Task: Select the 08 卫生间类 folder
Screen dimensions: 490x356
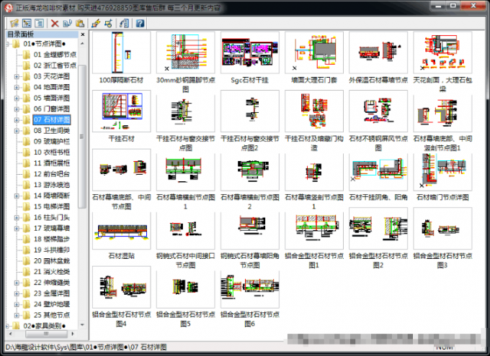Action: pyautogui.click(x=52, y=131)
